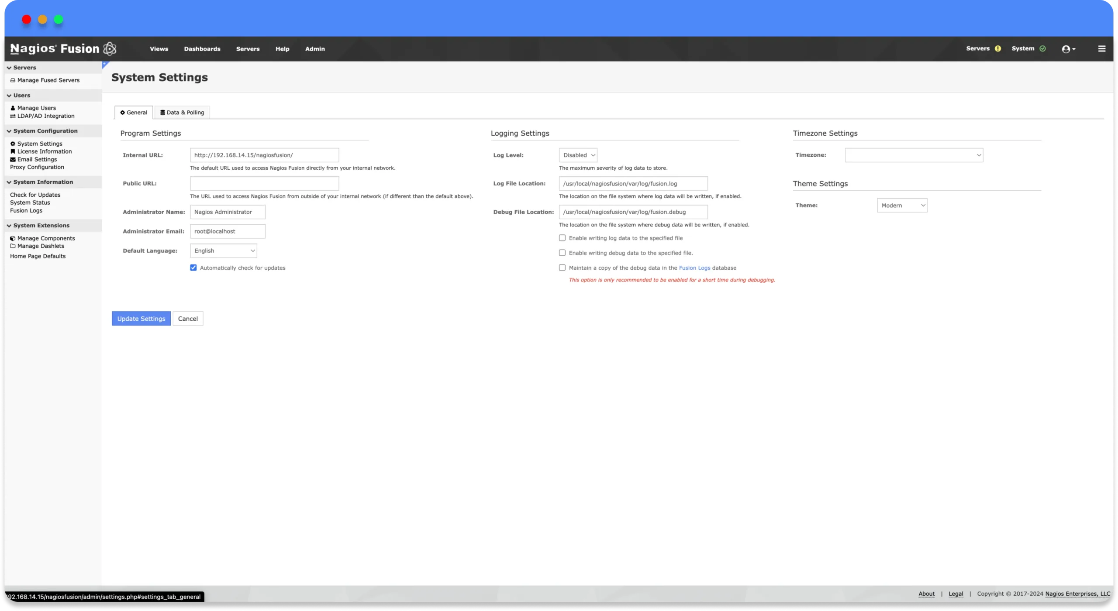
Task: Collapse the System Configuration section
Action: coord(53,131)
